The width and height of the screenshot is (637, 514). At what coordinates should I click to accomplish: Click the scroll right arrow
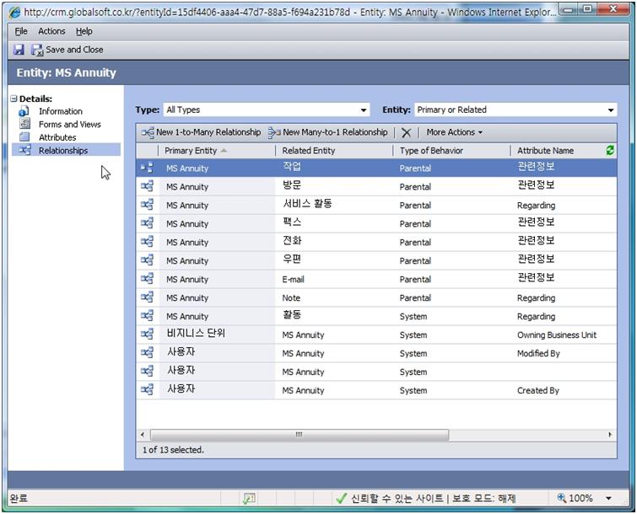(610, 435)
